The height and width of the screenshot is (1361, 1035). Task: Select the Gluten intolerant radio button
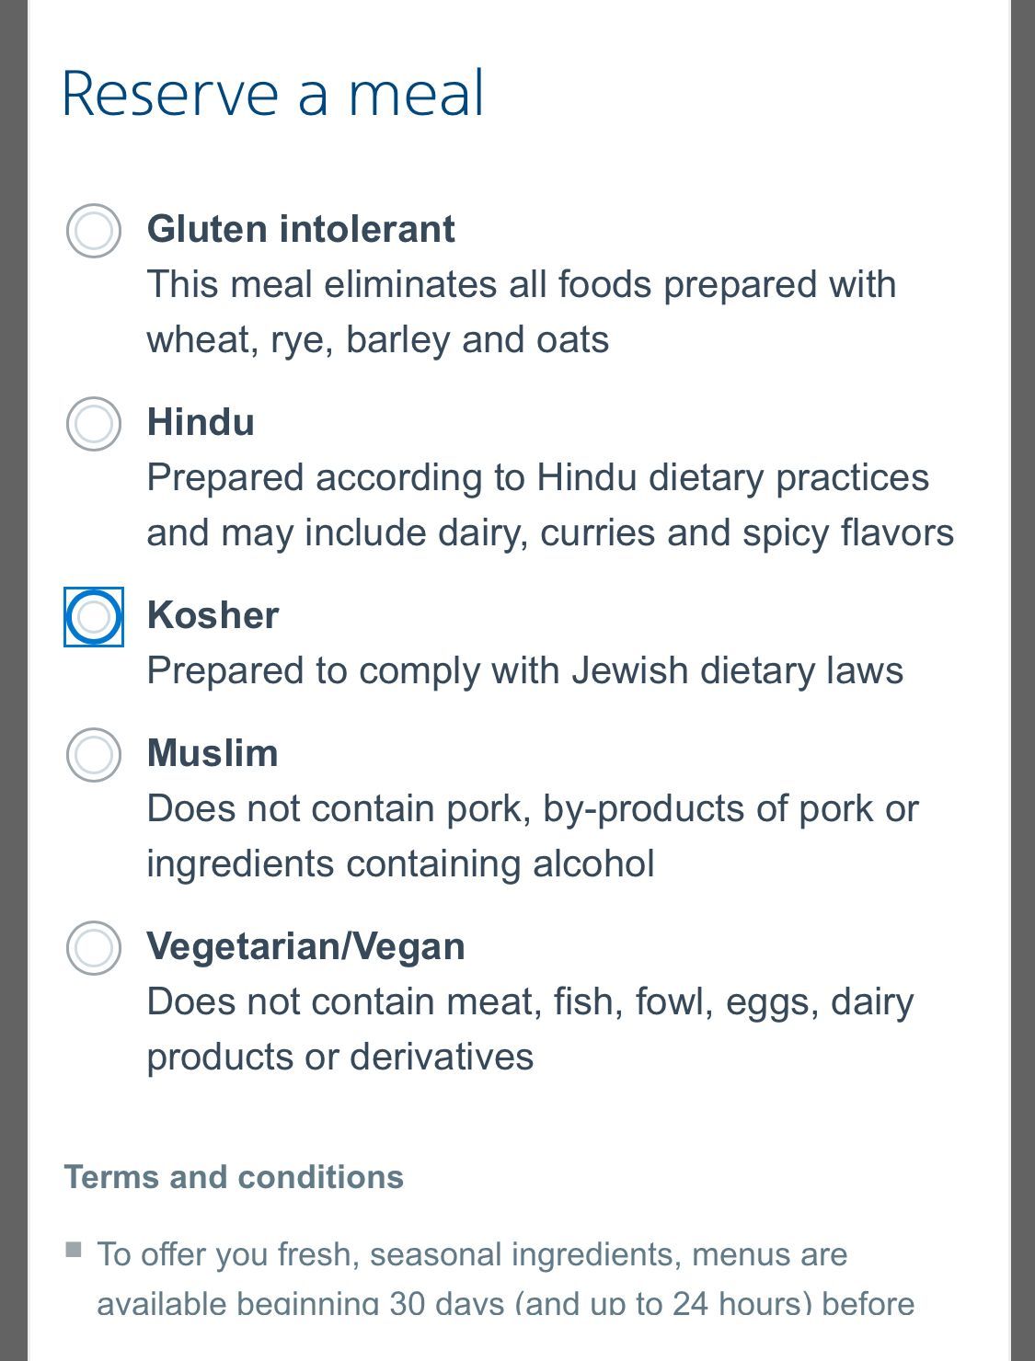[x=94, y=231]
